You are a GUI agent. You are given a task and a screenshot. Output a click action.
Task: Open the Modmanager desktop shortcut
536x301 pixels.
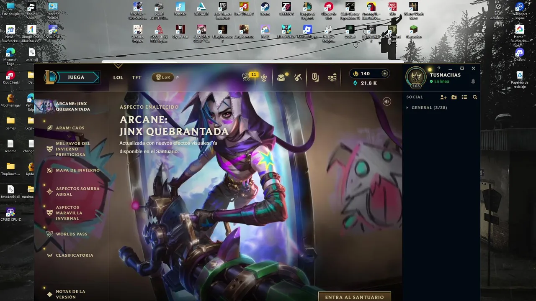[x=10, y=100]
